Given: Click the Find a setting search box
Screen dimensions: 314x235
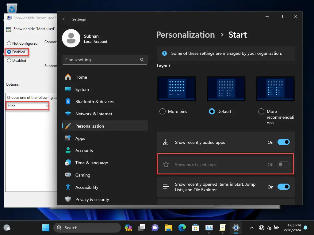Looking at the screenshot, I should click(105, 60).
